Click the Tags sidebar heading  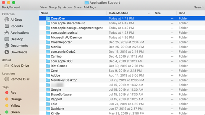[x=5, y=87]
